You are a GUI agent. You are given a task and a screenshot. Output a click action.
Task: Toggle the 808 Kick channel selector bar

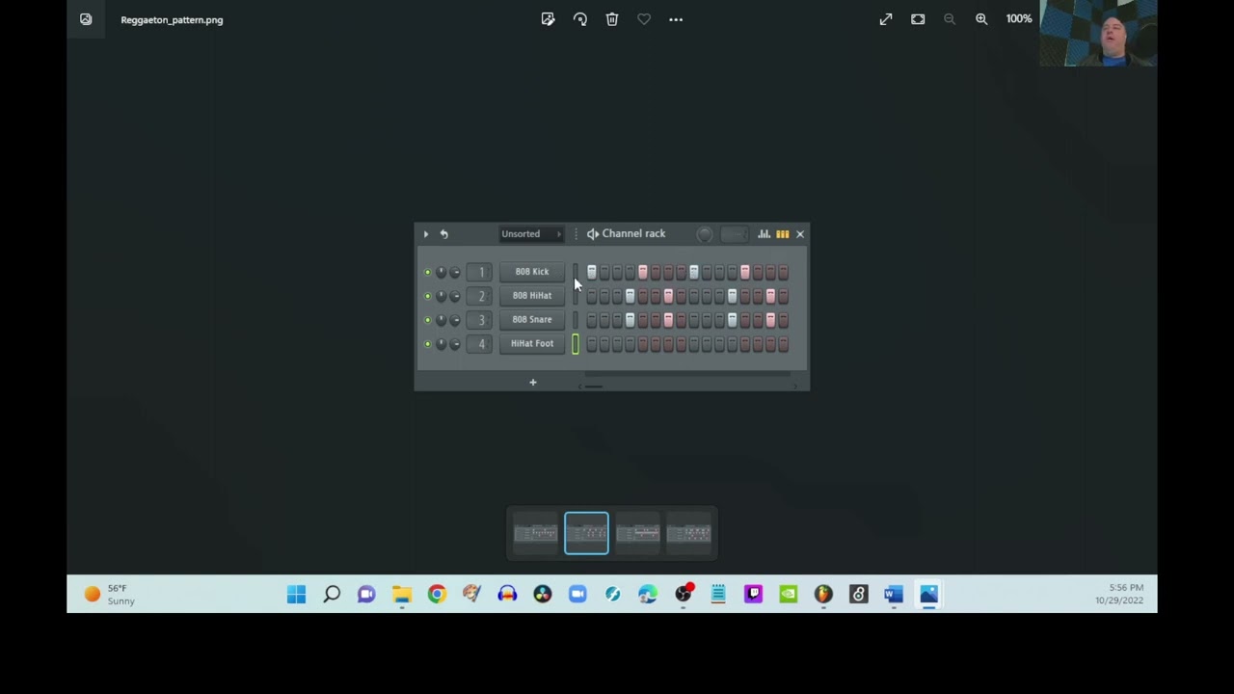coord(576,272)
